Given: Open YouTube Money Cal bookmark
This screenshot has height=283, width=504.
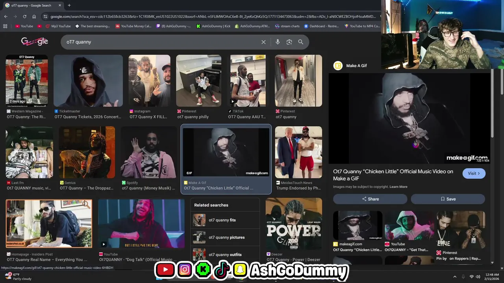Looking at the screenshot, I should 133,26.
